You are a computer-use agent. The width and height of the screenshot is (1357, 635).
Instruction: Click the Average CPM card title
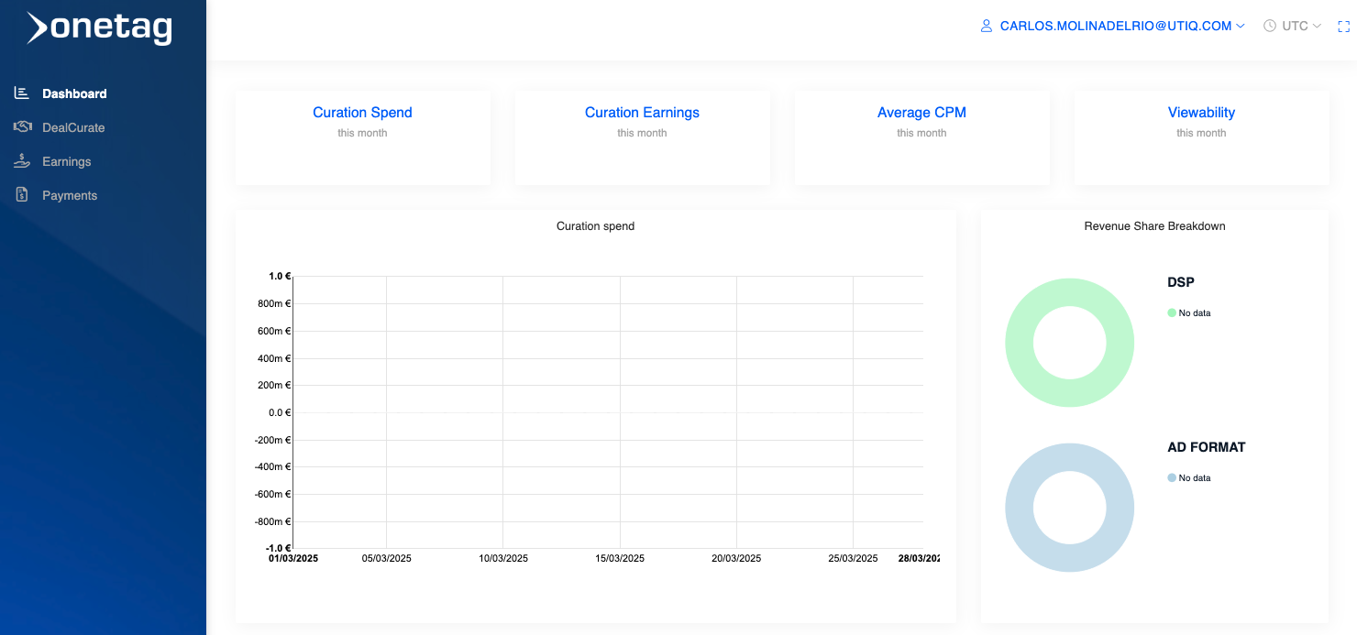click(921, 113)
